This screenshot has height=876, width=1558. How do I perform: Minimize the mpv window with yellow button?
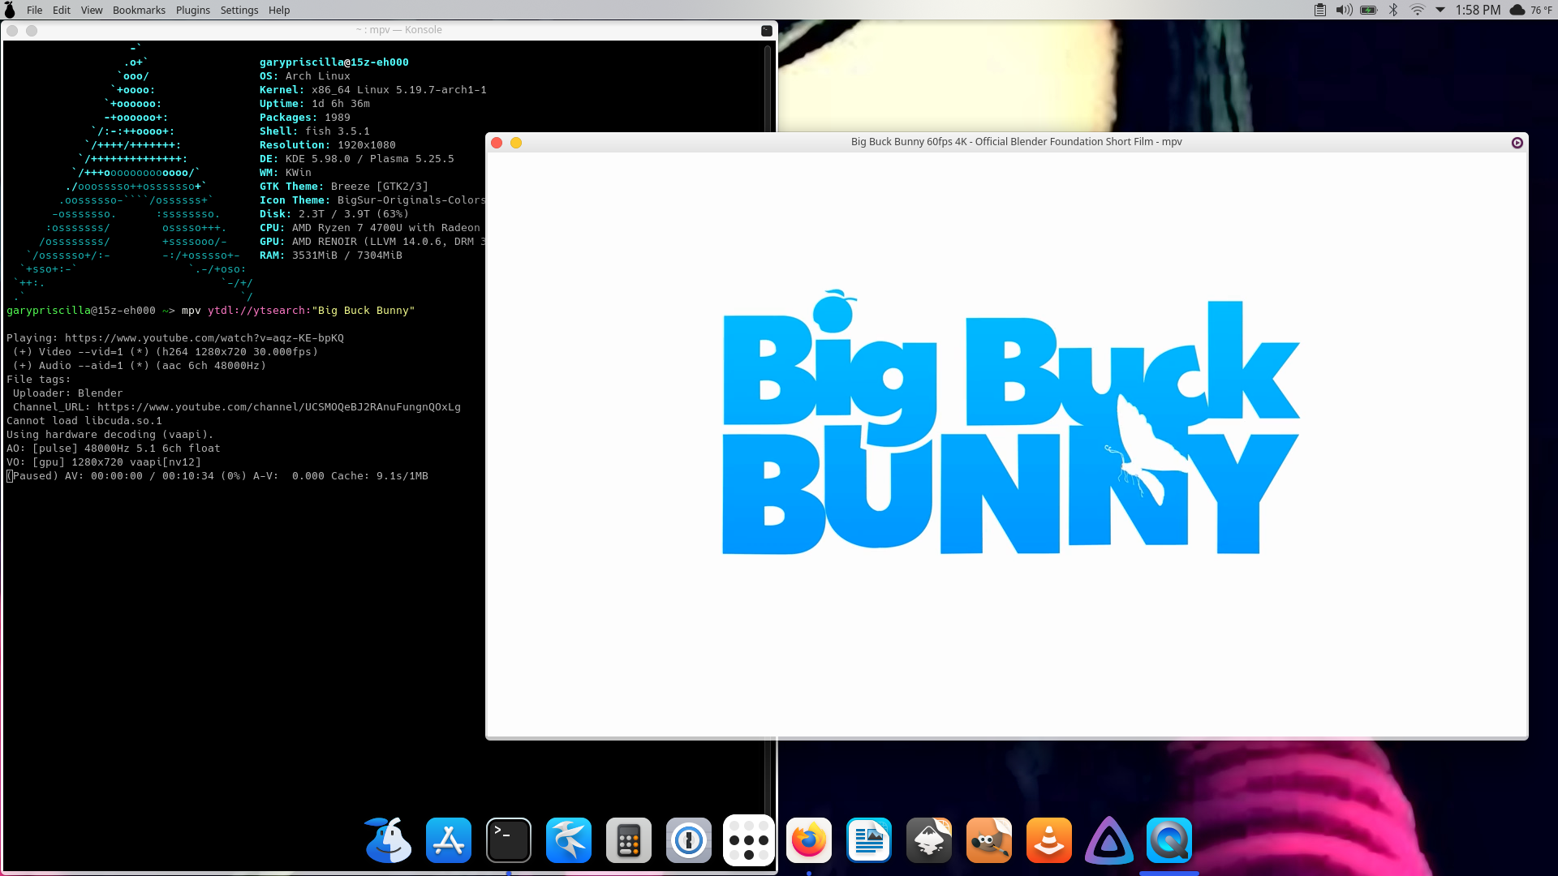pos(516,143)
